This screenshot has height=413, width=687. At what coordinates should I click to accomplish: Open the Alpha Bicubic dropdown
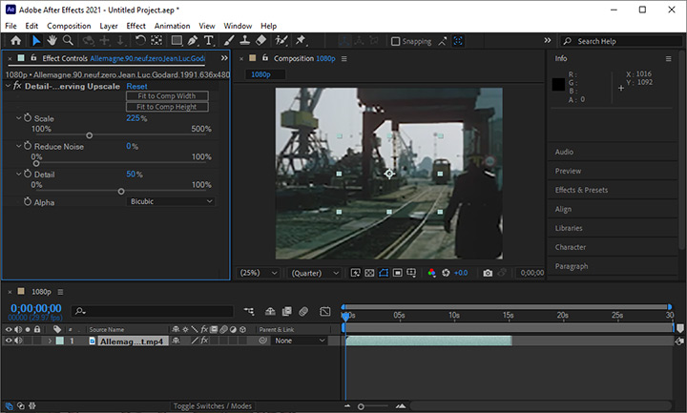[x=171, y=201]
